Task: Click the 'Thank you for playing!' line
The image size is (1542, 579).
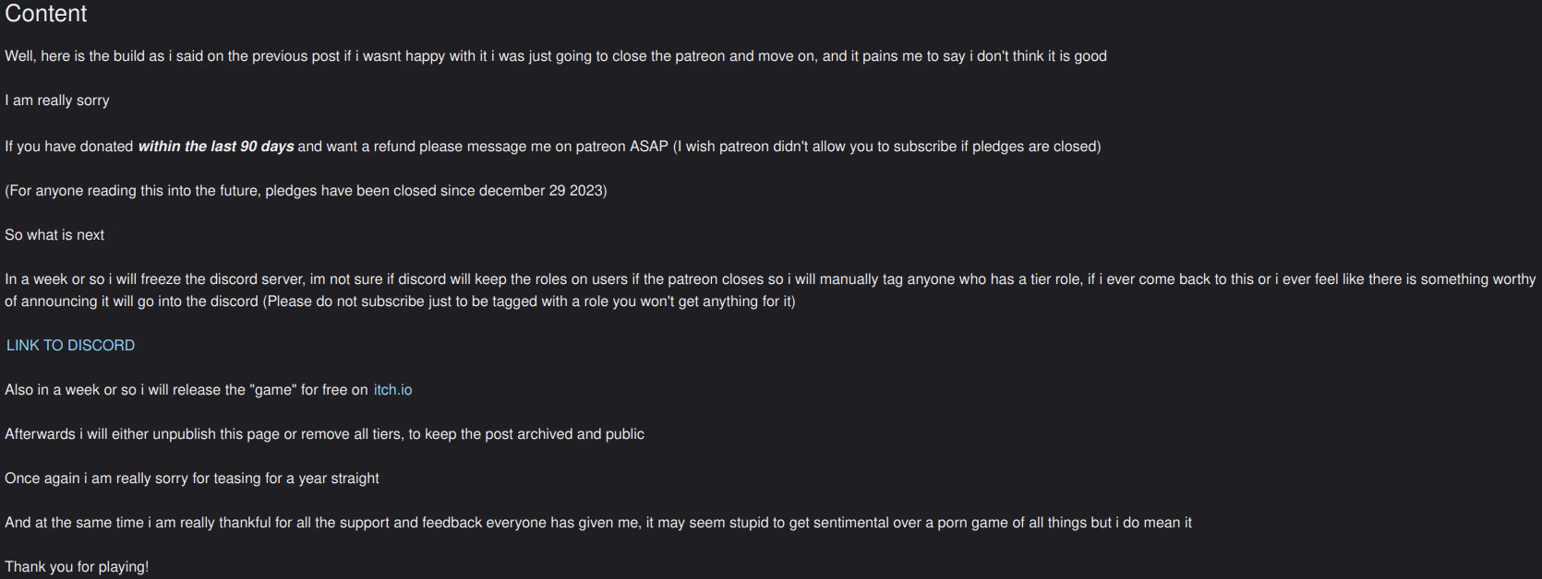Action: click(x=77, y=566)
